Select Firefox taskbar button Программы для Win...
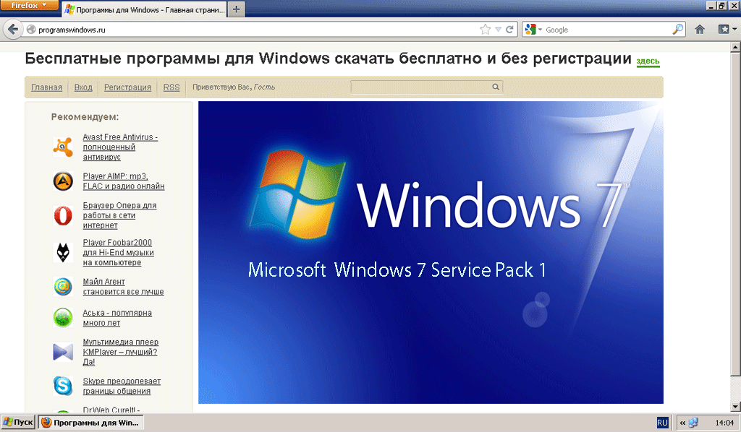Viewport: 741px width, 432px height. pyautogui.click(x=90, y=423)
